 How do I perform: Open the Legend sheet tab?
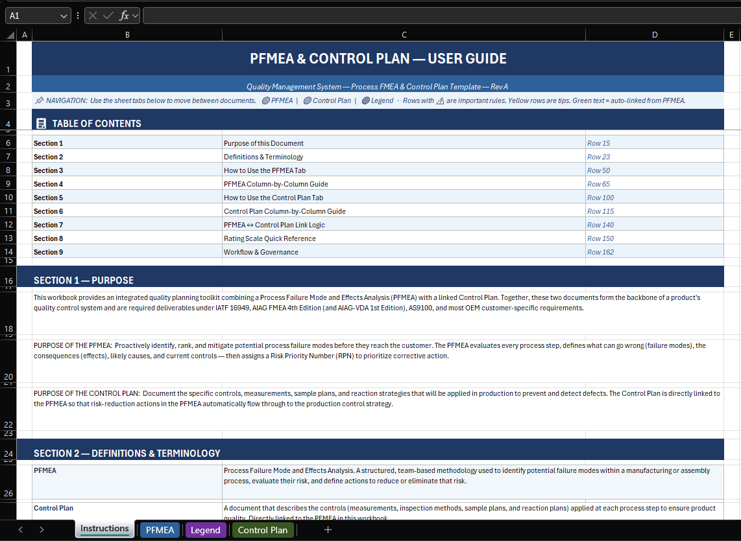[206, 529]
